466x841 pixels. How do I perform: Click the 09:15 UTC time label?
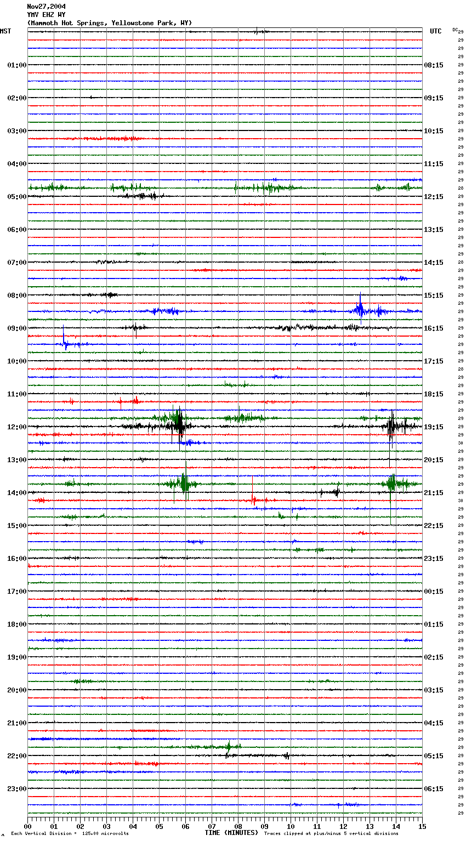434,98
